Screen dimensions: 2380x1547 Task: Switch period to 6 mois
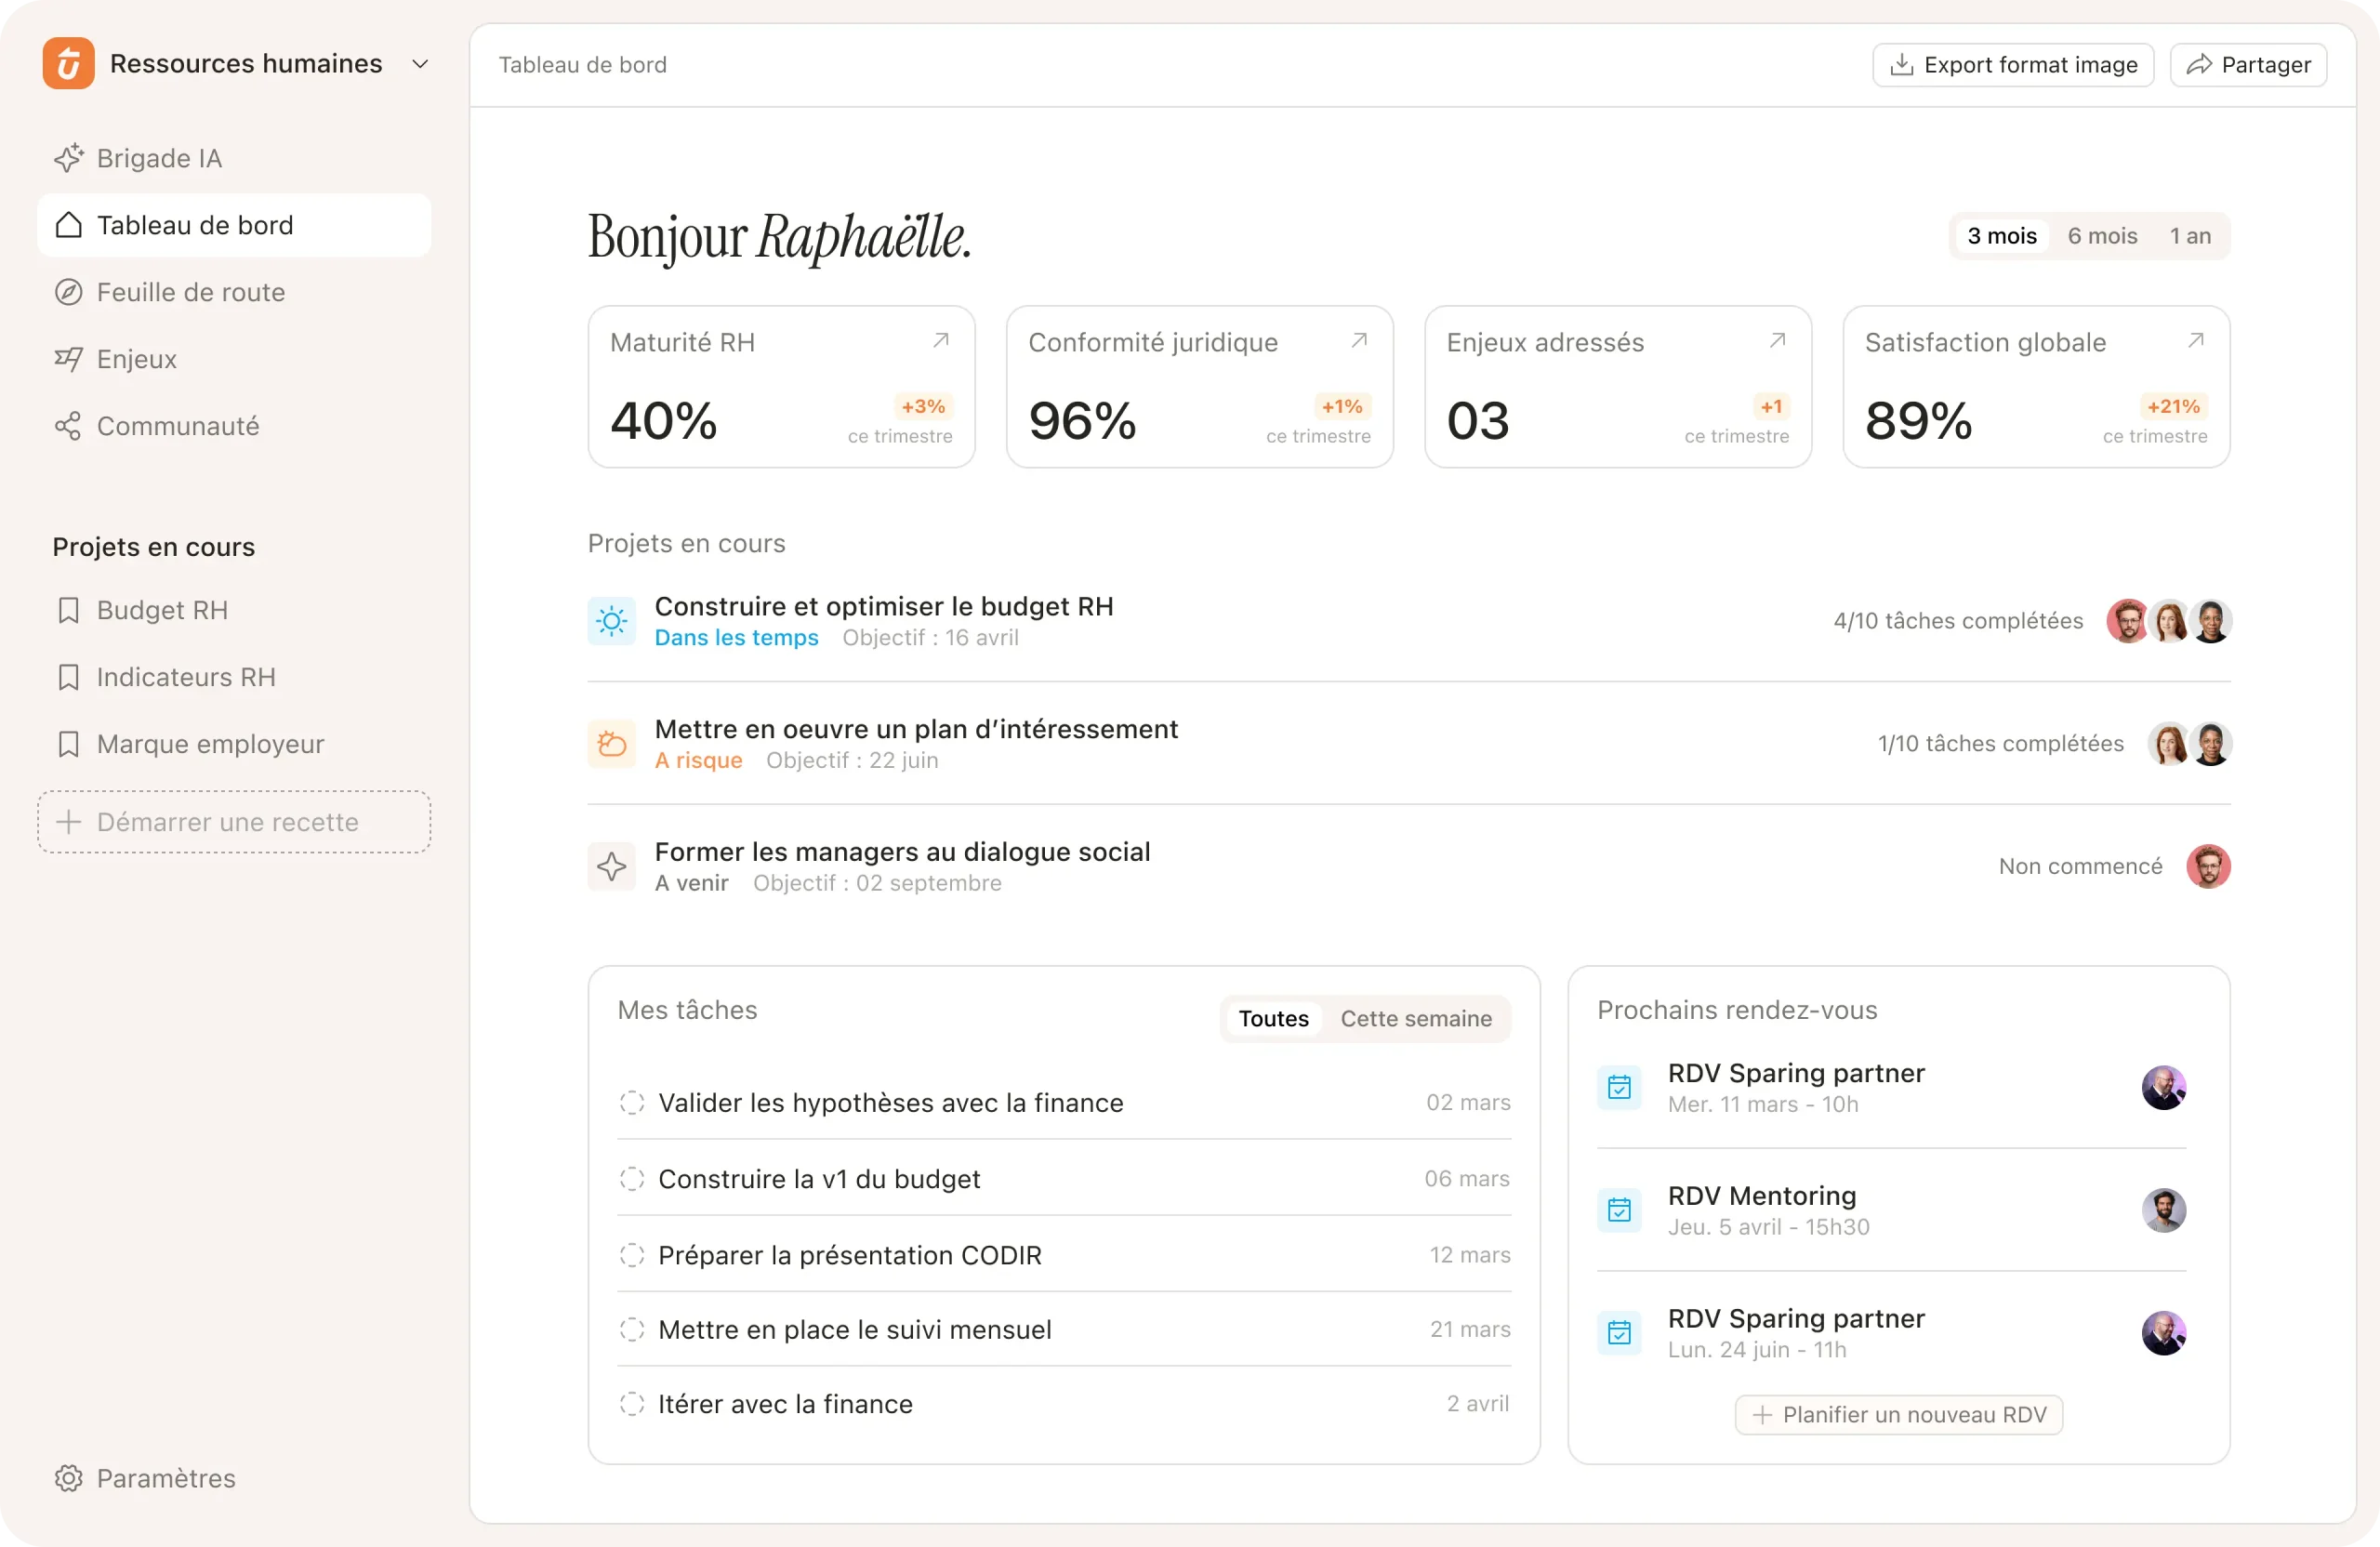tap(2102, 236)
